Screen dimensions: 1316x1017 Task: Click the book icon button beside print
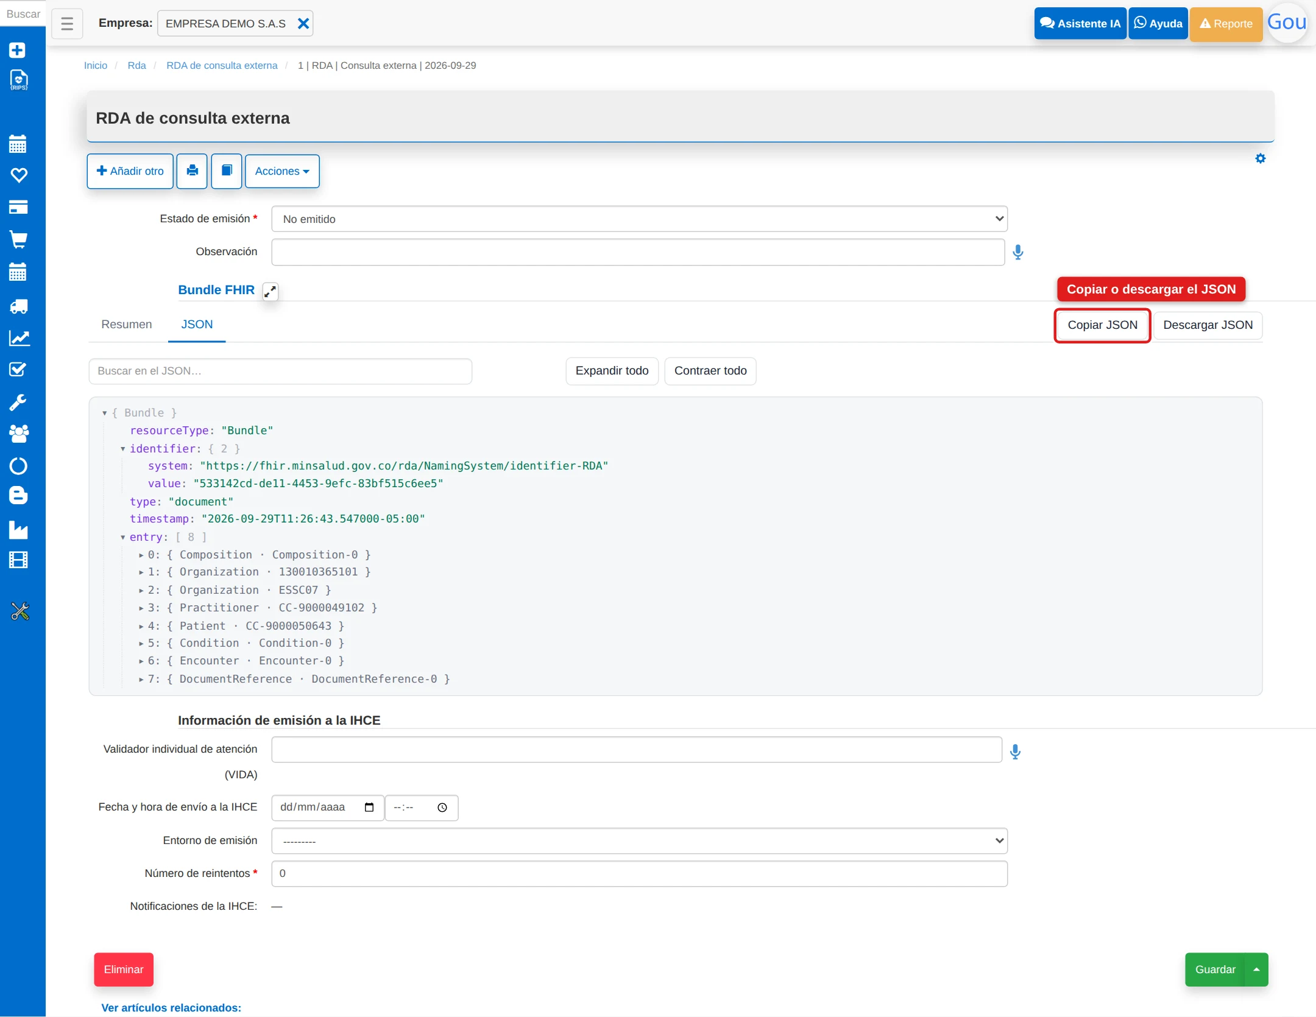(227, 171)
